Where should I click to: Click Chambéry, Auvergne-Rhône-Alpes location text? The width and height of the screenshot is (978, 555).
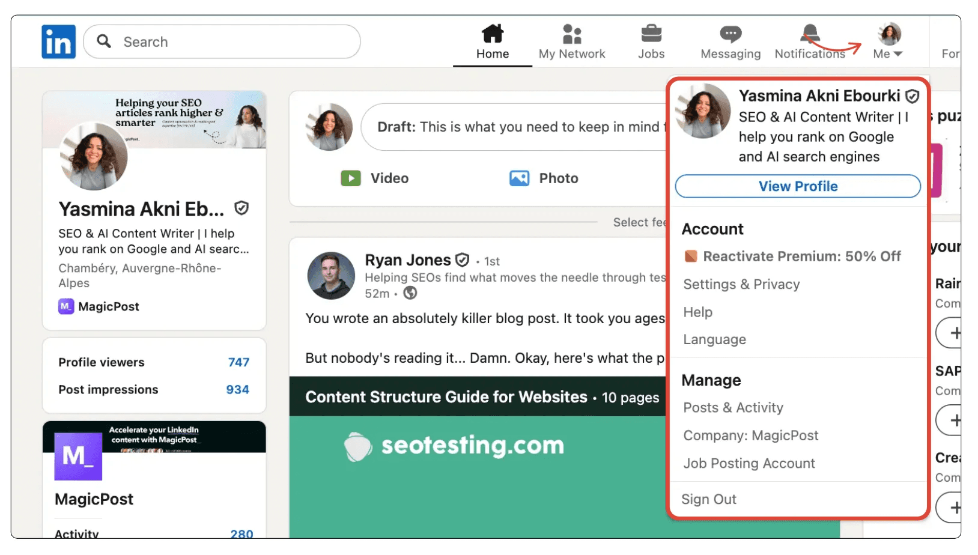(x=140, y=276)
